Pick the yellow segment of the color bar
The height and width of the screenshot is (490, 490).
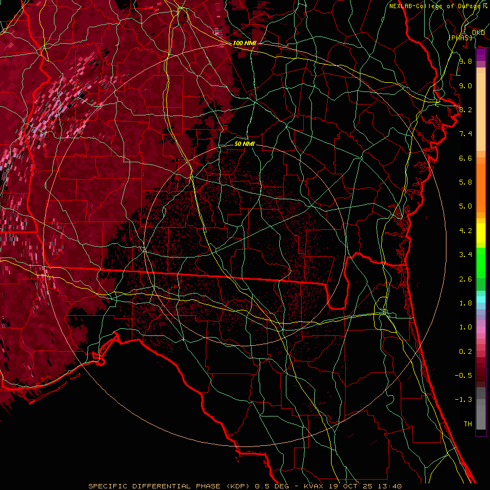pos(481,233)
